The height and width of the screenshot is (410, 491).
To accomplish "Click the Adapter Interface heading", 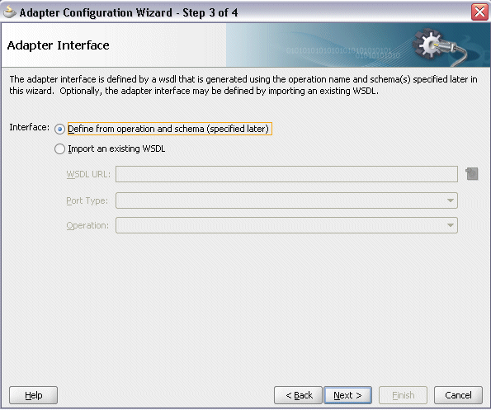I will 59,45.
